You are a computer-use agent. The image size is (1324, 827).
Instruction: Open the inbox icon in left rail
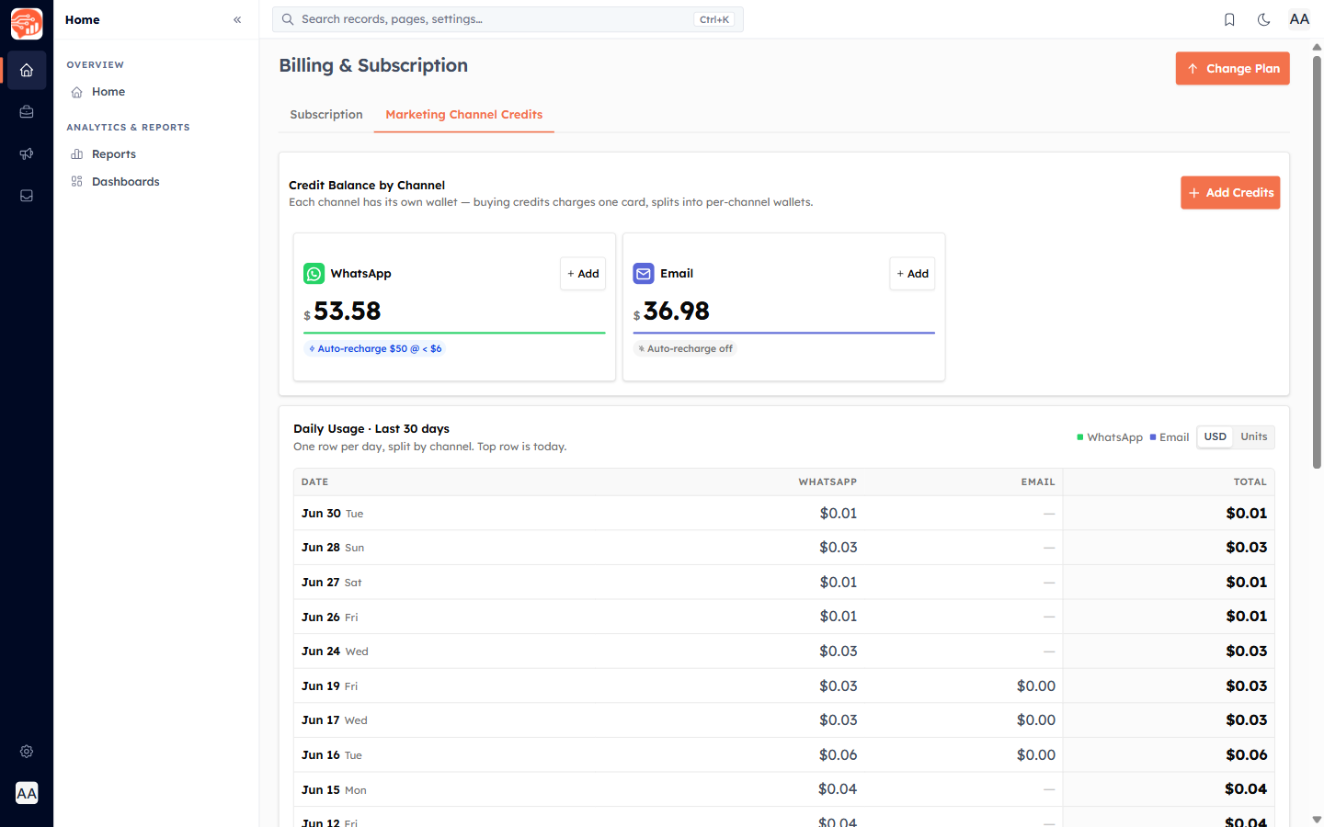[x=27, y=196]
